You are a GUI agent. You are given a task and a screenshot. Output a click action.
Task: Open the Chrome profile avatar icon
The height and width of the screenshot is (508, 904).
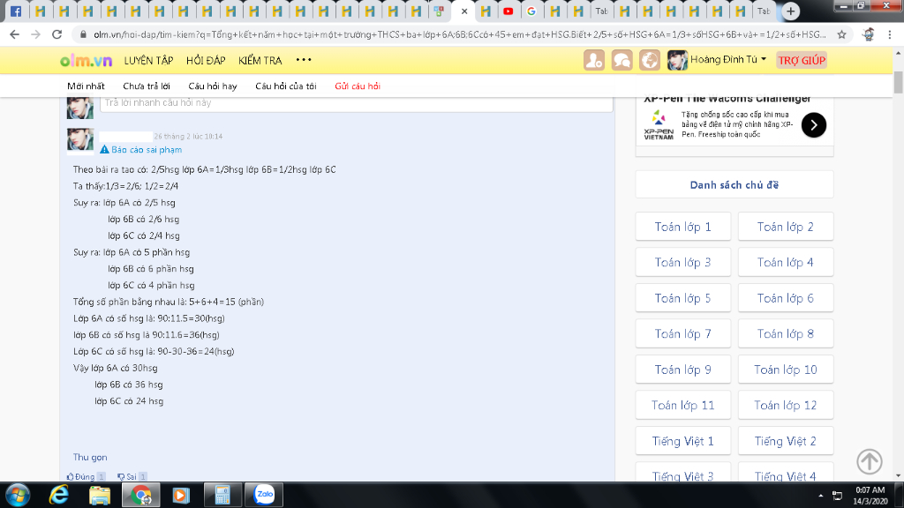(868, 34)
